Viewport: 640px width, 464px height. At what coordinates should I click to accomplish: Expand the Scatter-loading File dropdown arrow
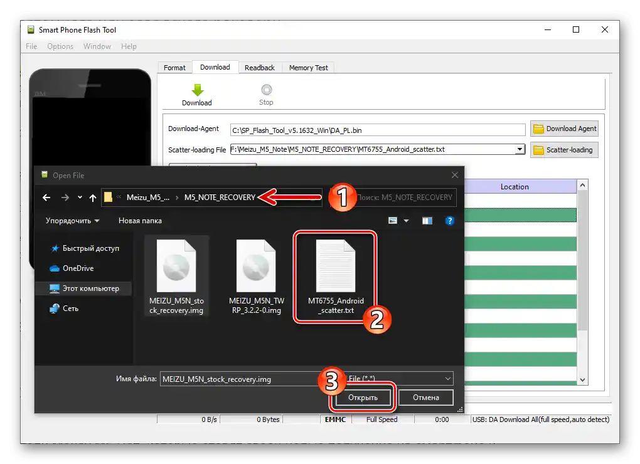pyautogui.click(x=520, y=149)
